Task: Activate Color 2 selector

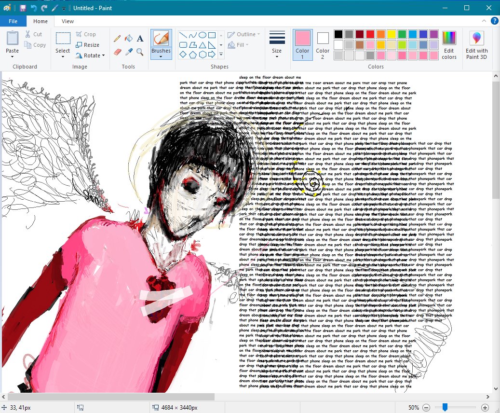Action: click(323, 45)
